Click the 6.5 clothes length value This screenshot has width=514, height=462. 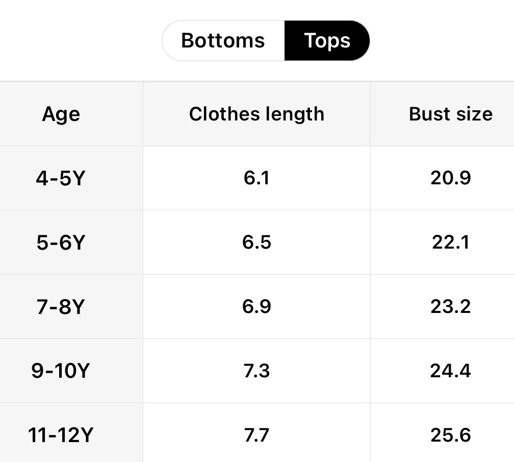pyautogui.click(x=256, y=242)
